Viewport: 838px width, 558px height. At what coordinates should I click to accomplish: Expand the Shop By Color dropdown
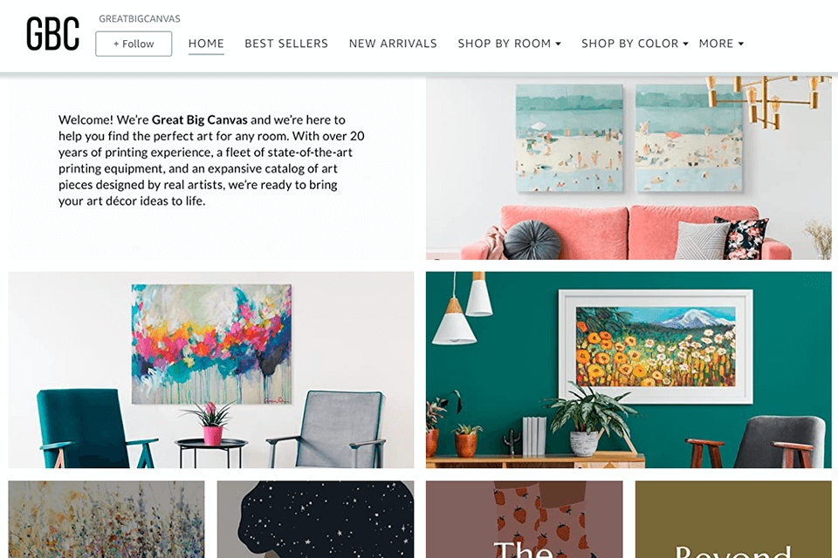point(635,44)
